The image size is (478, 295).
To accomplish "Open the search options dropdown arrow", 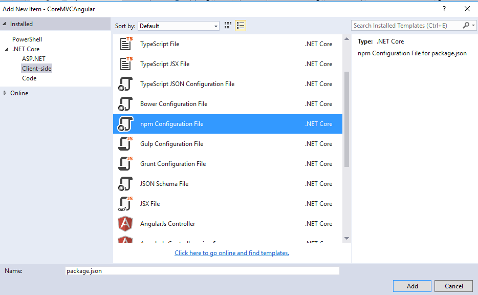I will (473, 26).
